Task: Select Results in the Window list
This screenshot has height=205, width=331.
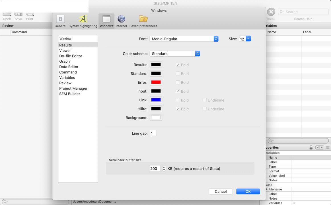Action: [x=78, y=45]
